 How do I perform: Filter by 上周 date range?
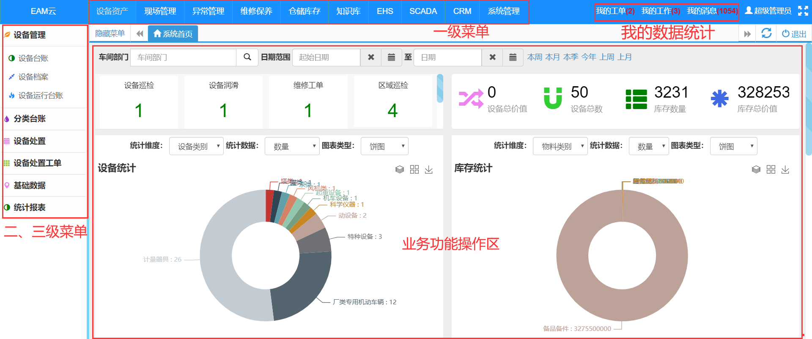pos(607,57)
